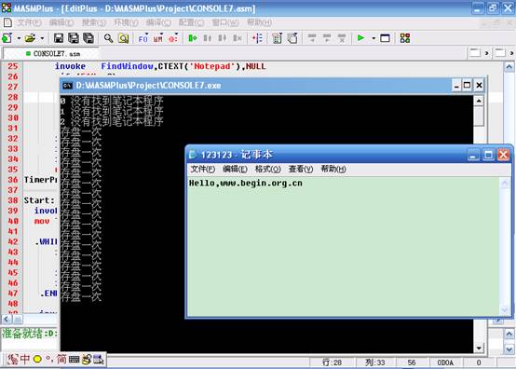Click the column marker icon with red plus
This screenshot has width=516, height=369.
click(x=257, y=38)
